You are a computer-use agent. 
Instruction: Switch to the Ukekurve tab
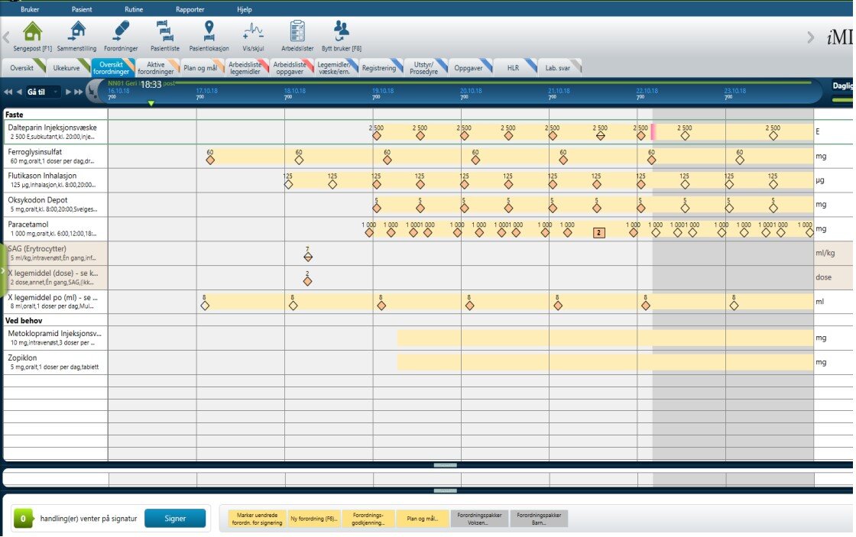coord(65,68)
